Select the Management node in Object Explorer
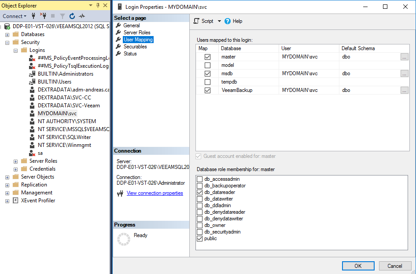Image resolution: width=416 pixels, height=274 pixels. (37, 193)
